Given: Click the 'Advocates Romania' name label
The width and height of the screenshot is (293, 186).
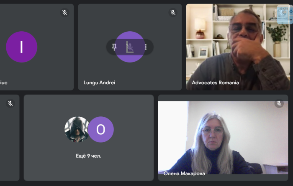Looking at the screenshot, I should tap(216, 83).
